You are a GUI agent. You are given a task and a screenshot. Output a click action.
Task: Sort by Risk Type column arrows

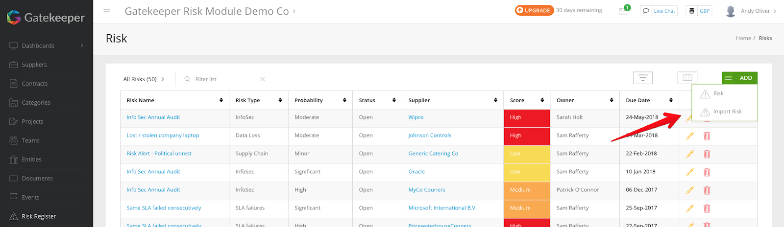pos(280,100)
